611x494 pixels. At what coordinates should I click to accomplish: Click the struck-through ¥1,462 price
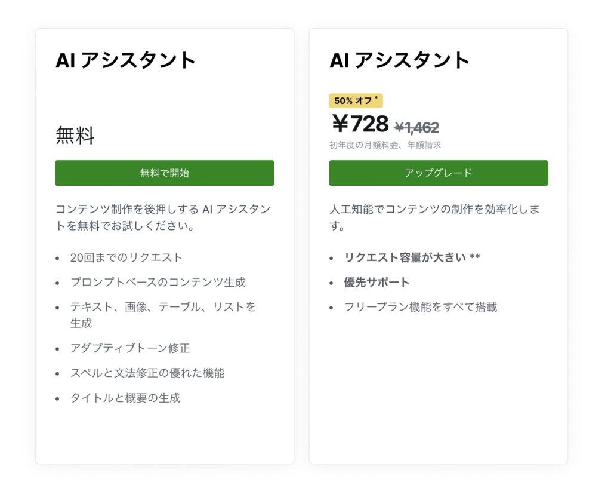pyautogui.click(x=416, y=127)
